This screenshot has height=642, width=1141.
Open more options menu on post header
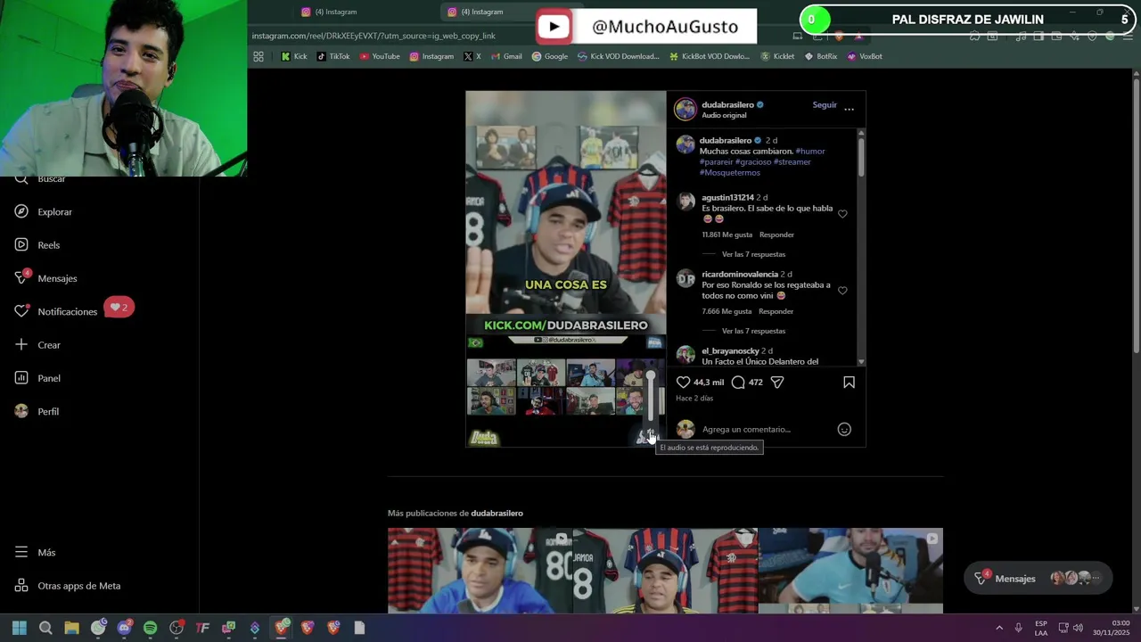coord(849,109)
